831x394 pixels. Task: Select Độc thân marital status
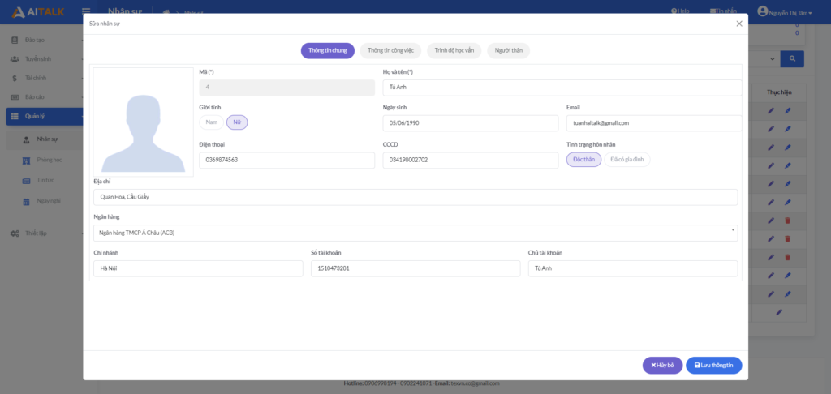tap(583, 160)
